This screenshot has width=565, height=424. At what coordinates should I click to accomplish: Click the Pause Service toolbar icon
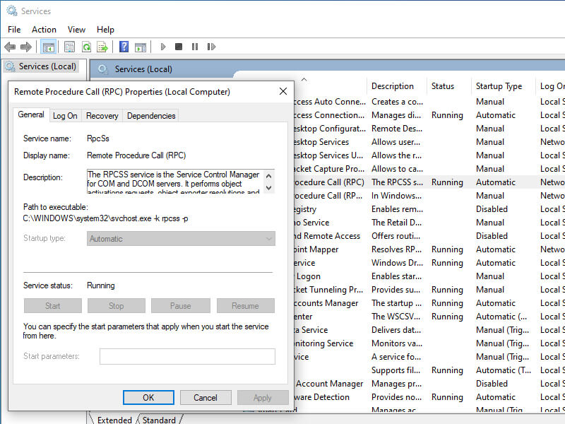195,47
